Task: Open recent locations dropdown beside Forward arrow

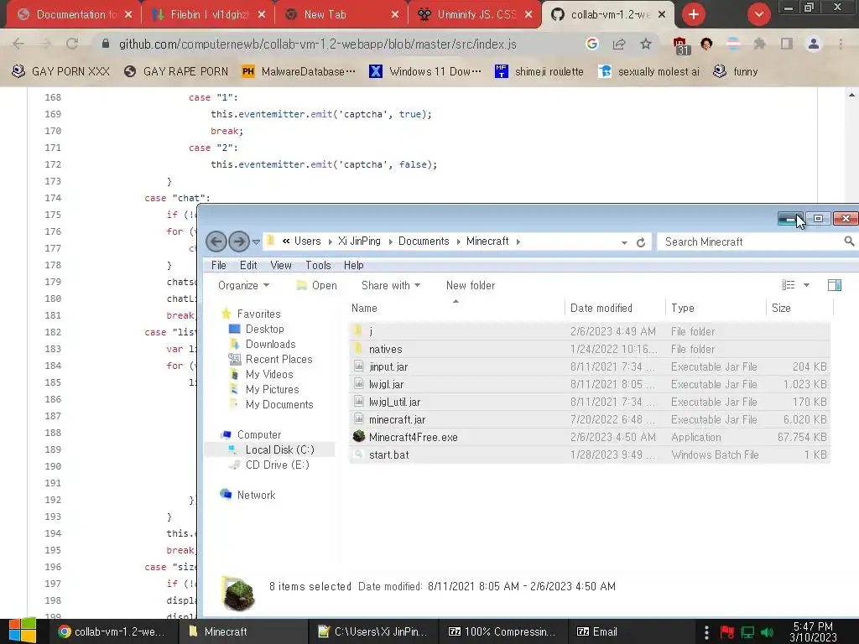Action: click(x=256, y=241)
